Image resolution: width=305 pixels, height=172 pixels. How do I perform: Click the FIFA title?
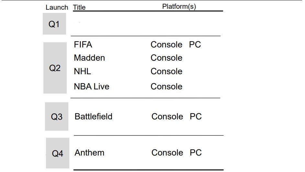click(83, 45)
